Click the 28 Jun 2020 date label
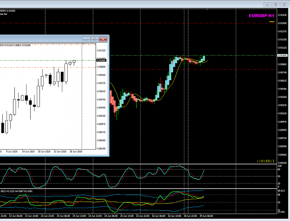290x221 pixels. tap(76, 152)
